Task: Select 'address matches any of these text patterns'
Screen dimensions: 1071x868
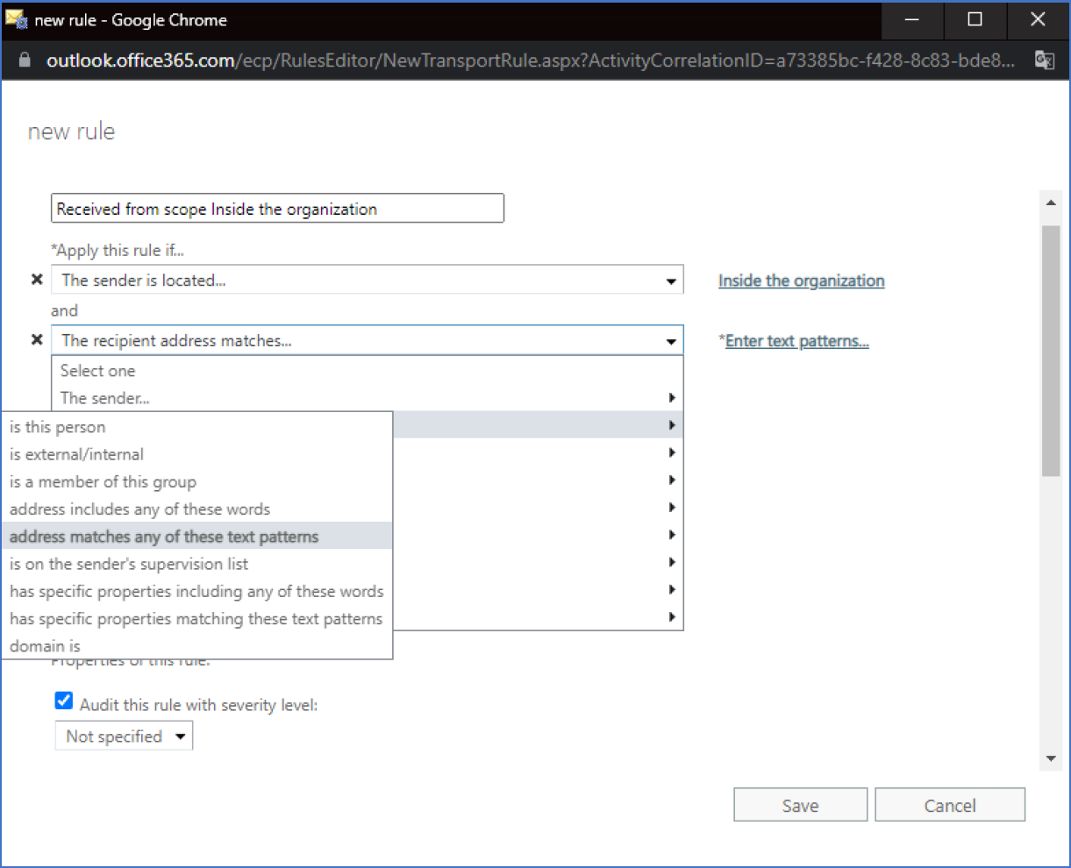Action: click(164, 537)
